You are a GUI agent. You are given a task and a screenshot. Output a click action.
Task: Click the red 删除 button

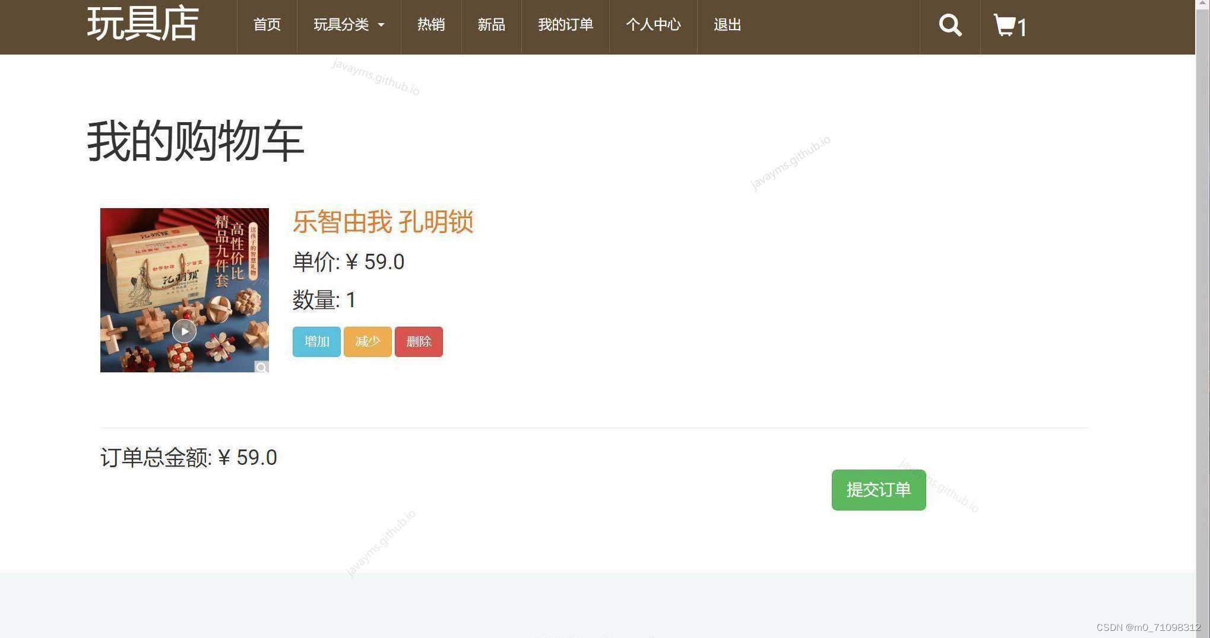tap(419, 342)
